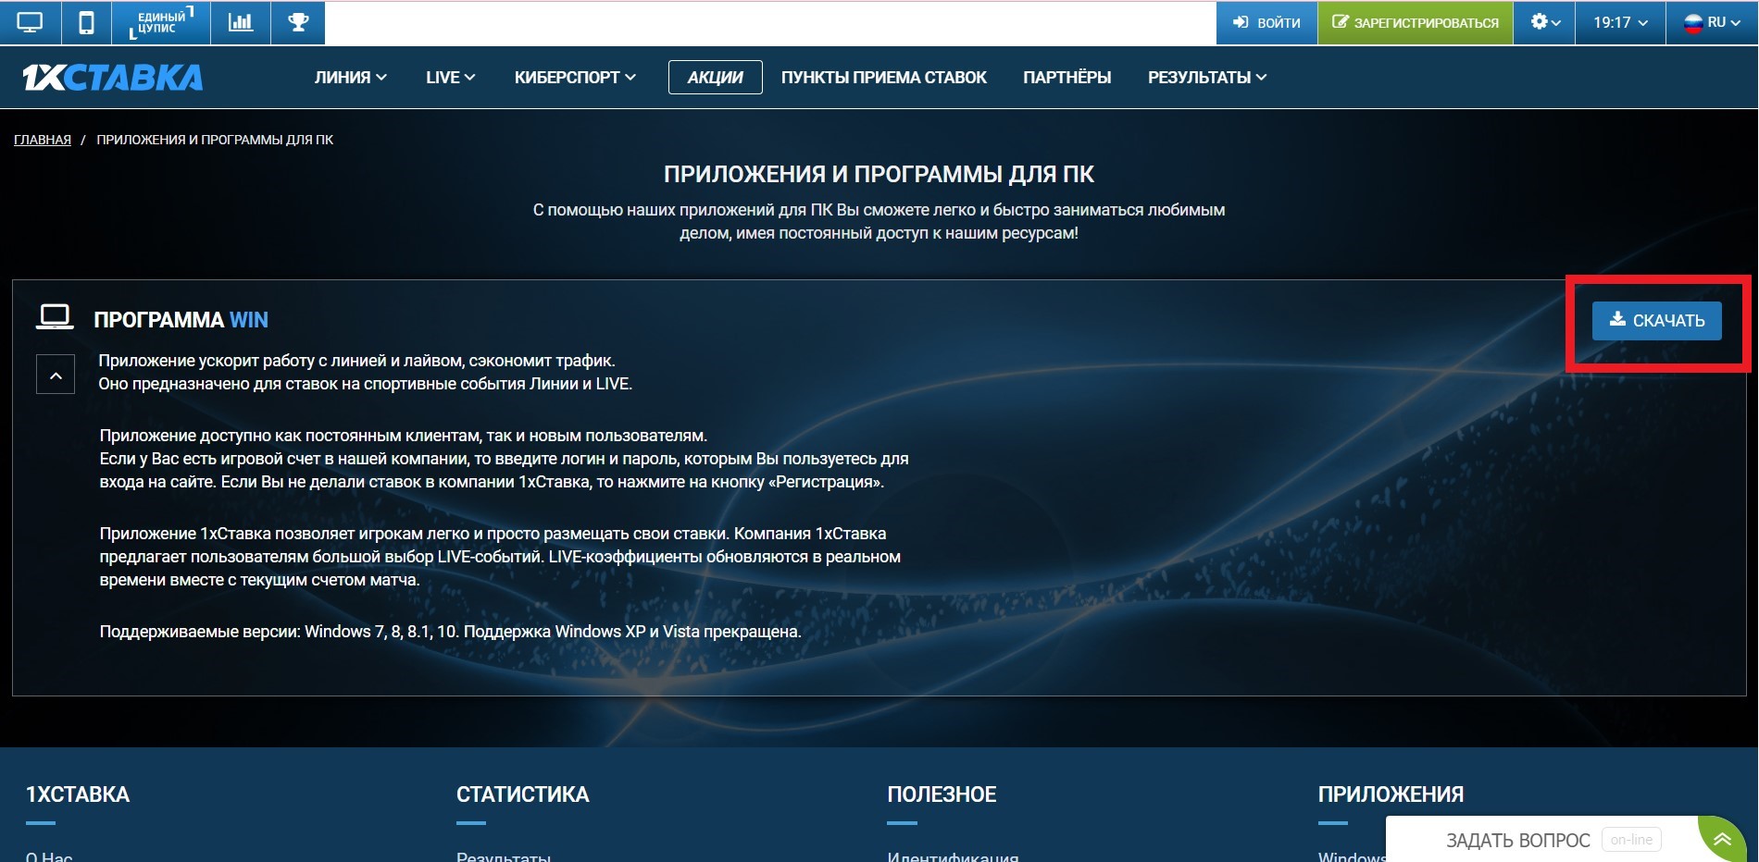Expand the КИБЕРСПОРТ menu
1759x862 pixels.
click(575, 78)
